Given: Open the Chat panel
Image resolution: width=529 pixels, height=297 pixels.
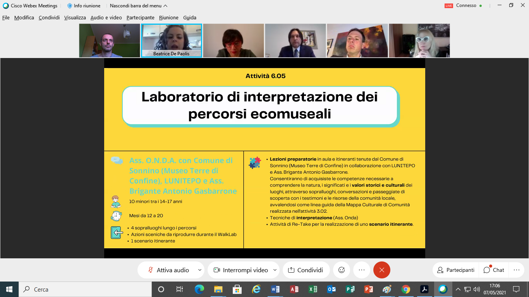Looking at the screenshot, I should coord(494,270).
